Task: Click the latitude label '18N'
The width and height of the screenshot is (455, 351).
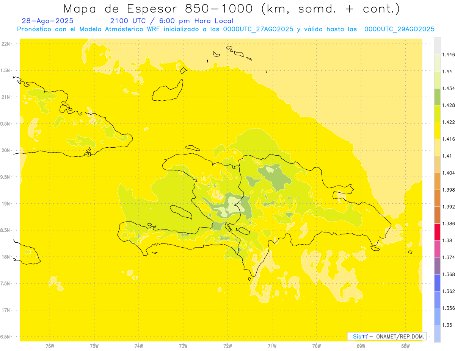Action: point(6,257)
